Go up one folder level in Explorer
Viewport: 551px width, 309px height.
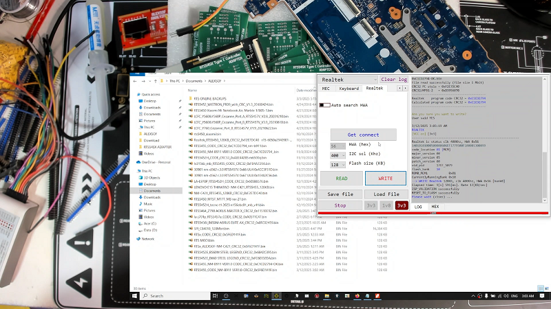(156, 81)
